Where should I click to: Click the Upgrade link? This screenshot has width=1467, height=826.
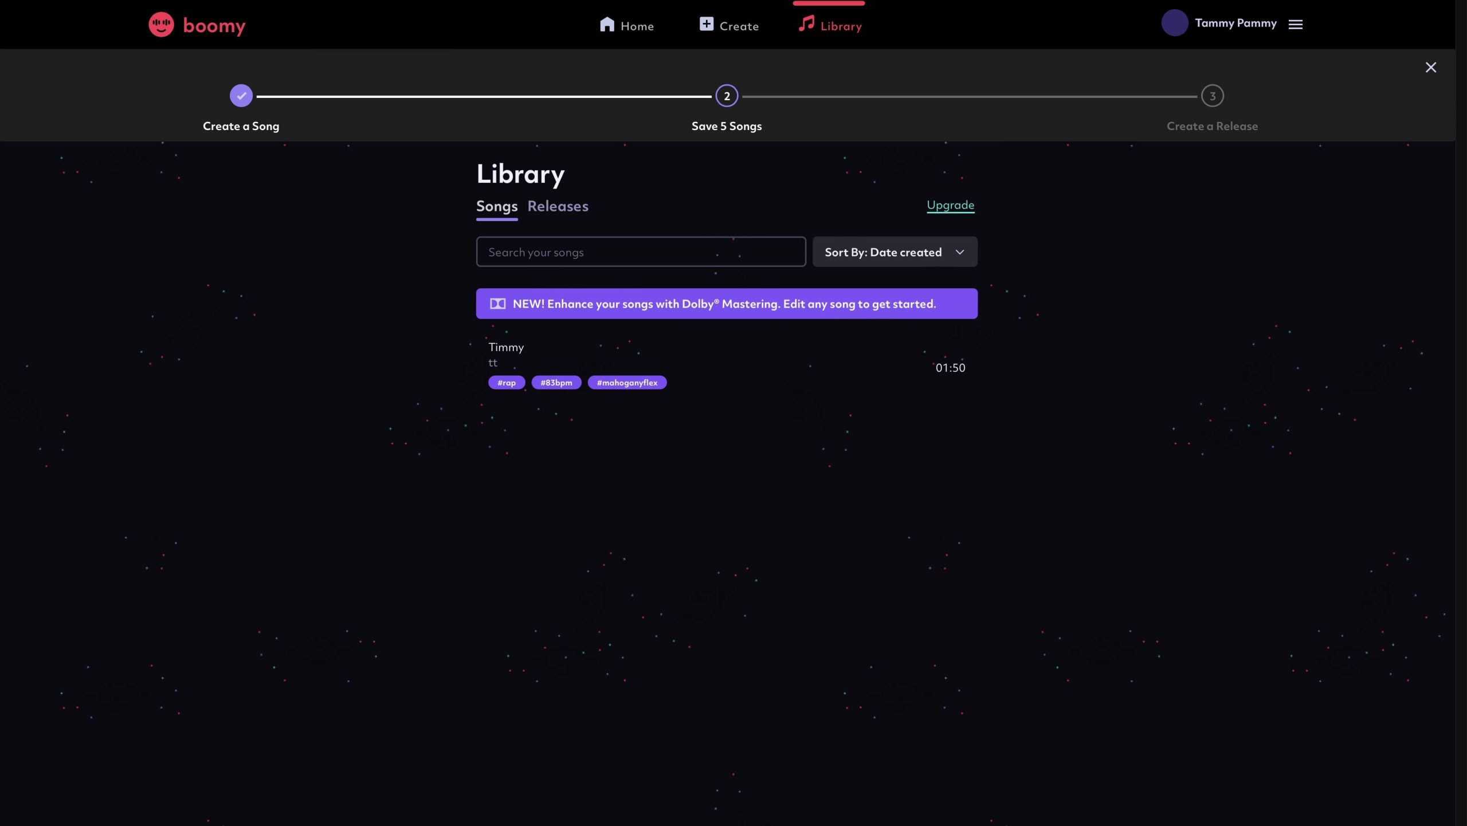point(950,205)
